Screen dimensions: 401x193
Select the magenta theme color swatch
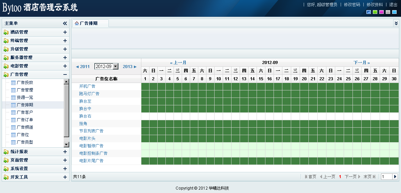[381, 12]
